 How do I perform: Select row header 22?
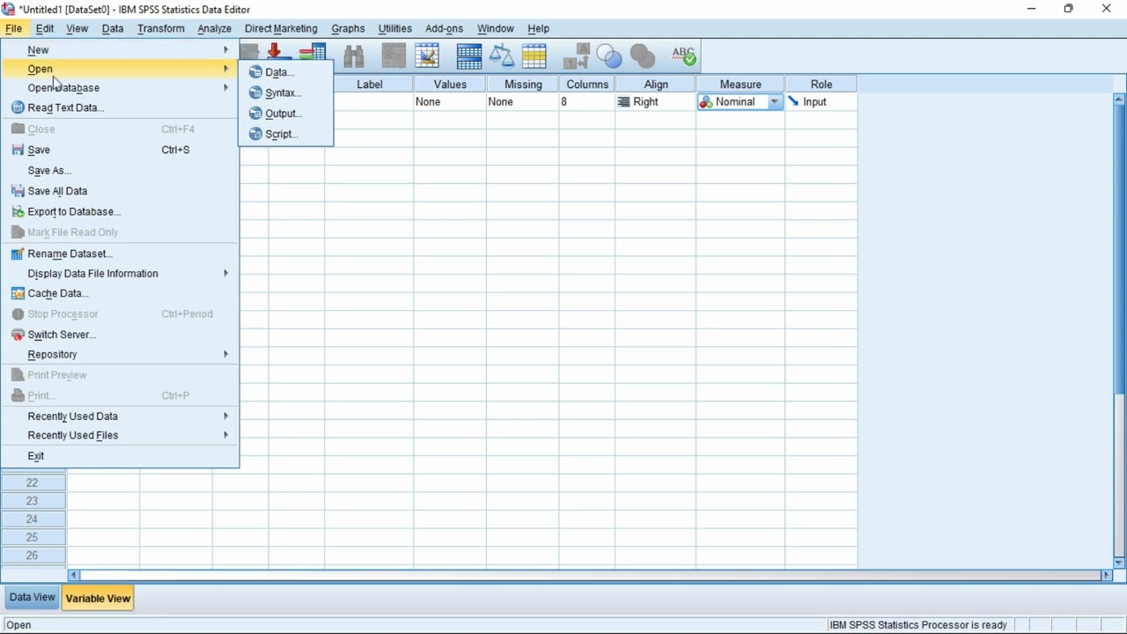33,483
